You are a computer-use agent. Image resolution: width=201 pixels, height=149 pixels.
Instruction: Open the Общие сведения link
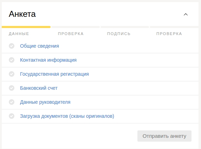(x=39, y=46)
